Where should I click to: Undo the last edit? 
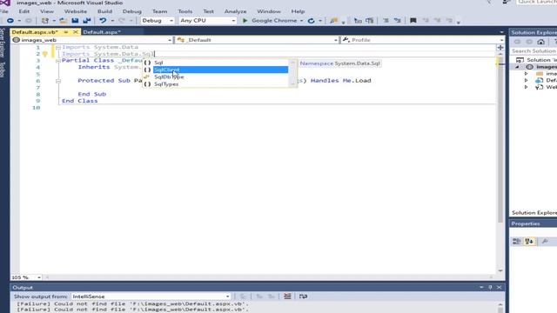click(x=103, y=21)
